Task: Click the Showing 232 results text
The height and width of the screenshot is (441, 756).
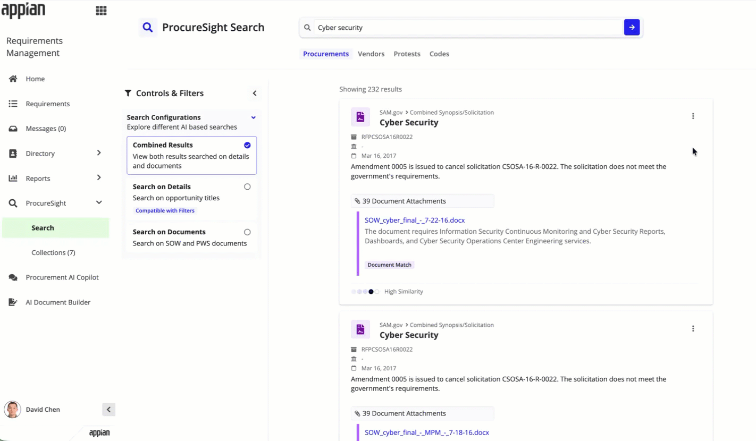Action: 371,89
